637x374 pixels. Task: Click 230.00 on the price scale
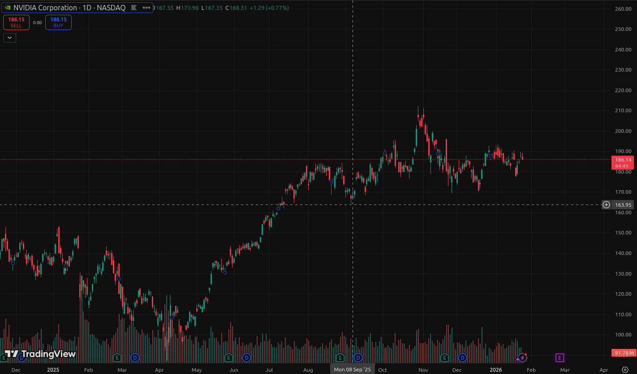pos(624,70)
